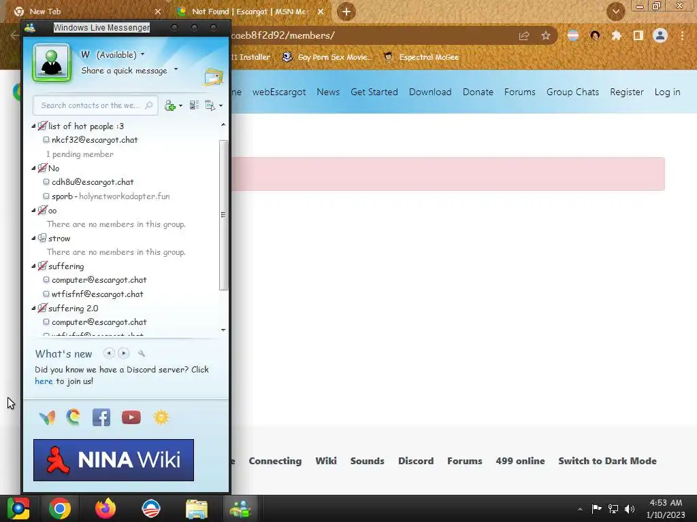Click the volume speaker tray icon
Viewport: 697px width, 522px height.
[x=630, y=508]
